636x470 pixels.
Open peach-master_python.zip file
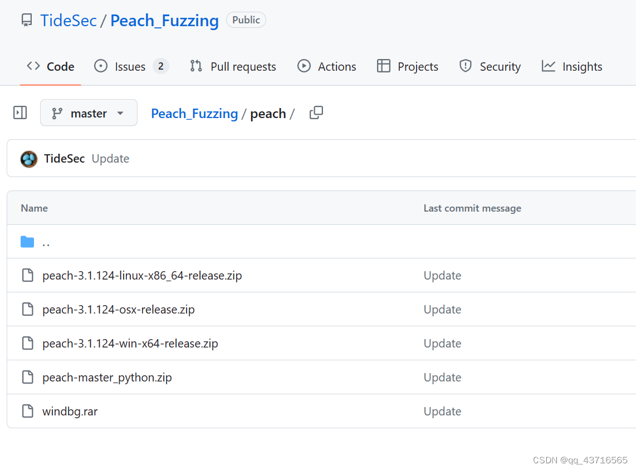(x=107, y=377)
